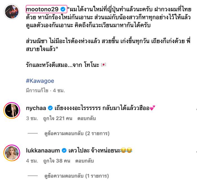Click mootono29's blue verified badge
The image size is (197, 182).
pos(63,9)
